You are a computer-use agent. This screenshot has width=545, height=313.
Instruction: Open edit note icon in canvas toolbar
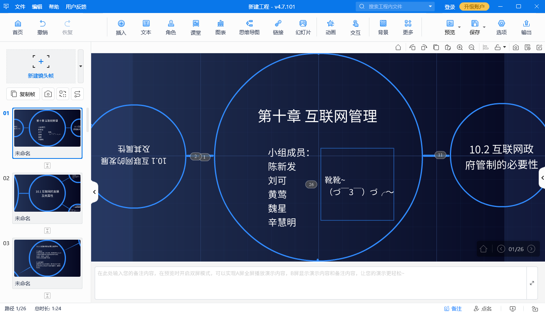pos(539,47)
